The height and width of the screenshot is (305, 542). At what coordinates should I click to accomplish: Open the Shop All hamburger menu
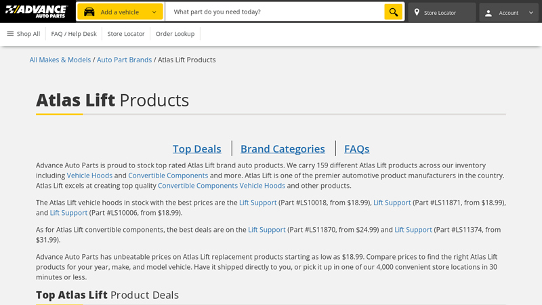coord(10,34)
